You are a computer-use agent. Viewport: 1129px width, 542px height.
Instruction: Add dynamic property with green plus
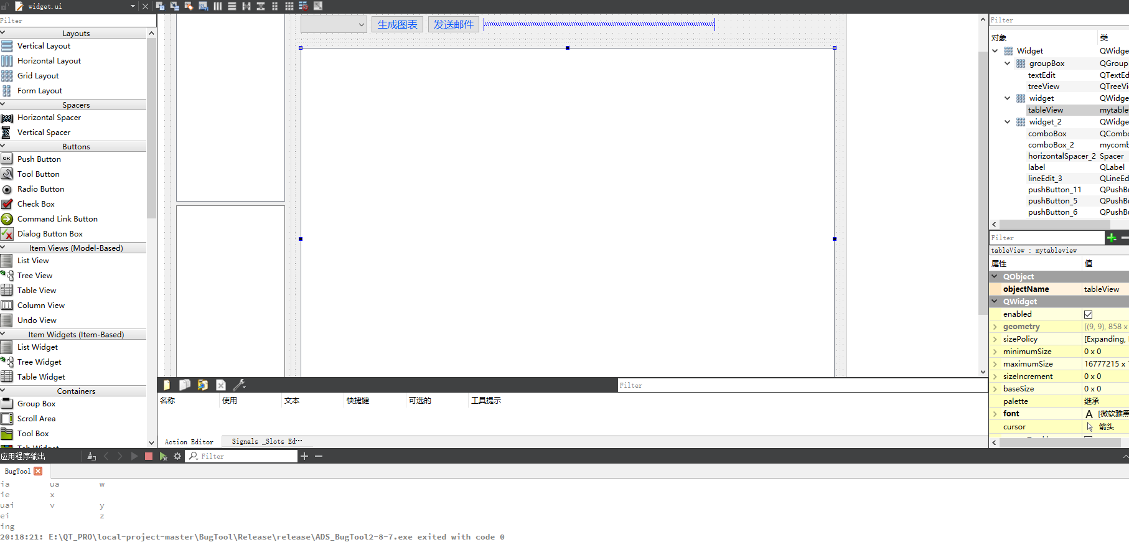pos(1112,238)
